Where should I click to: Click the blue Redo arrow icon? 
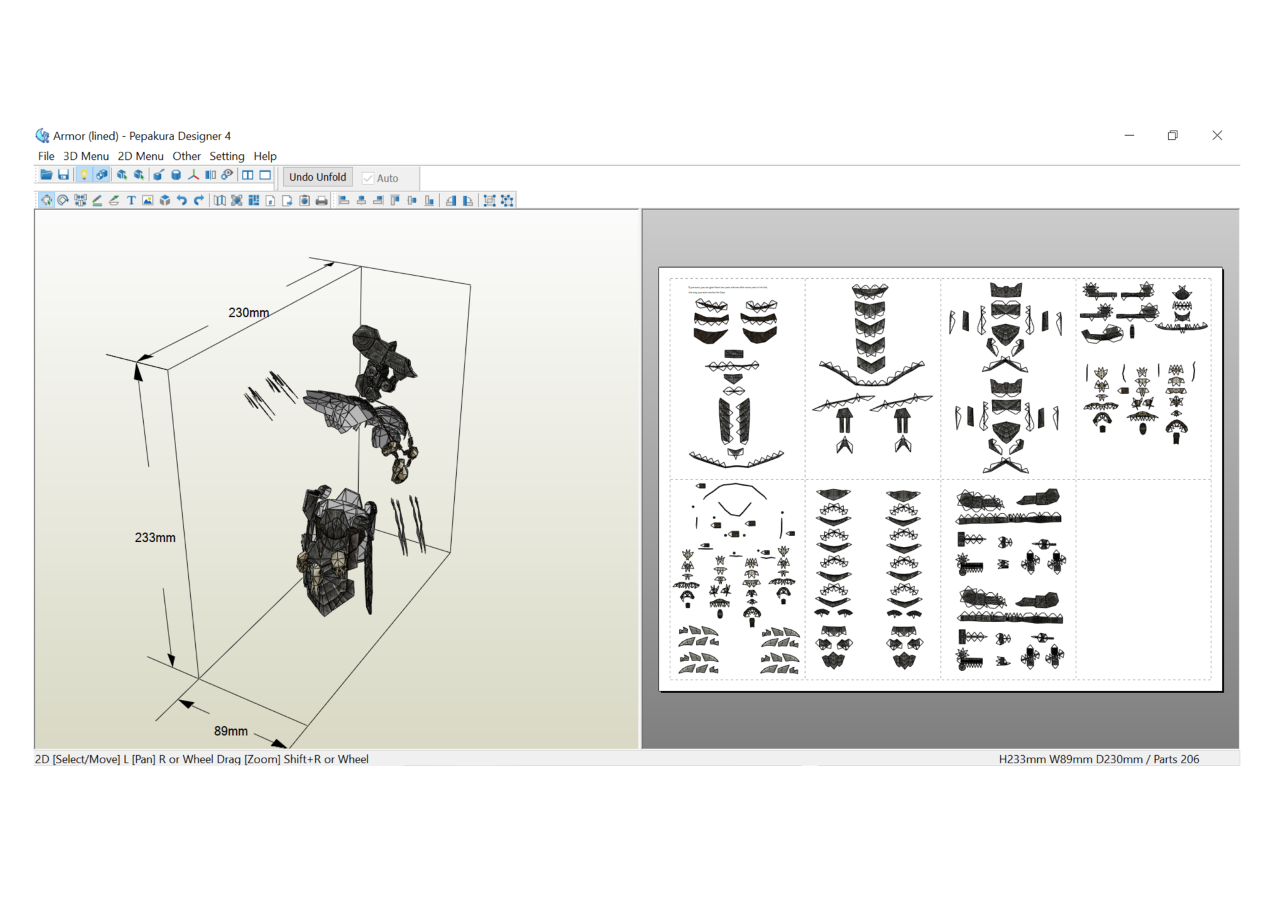click(x=199, y=200)
